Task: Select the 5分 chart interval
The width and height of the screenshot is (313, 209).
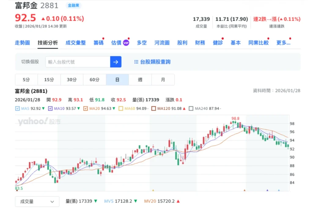Action: point(26,80)
